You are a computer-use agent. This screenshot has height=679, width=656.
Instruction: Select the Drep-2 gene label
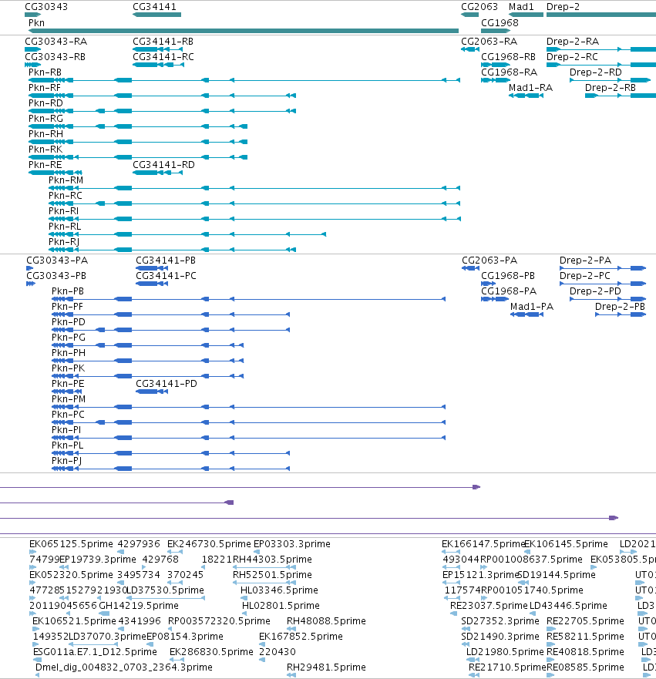[x=563, y=6]
